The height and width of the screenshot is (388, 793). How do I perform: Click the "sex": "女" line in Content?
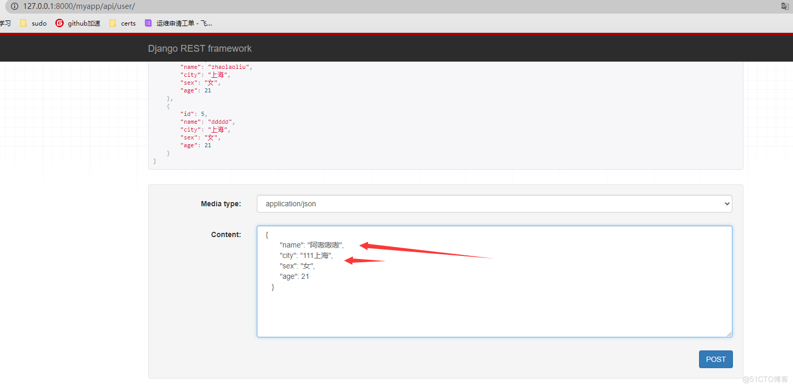297,266
